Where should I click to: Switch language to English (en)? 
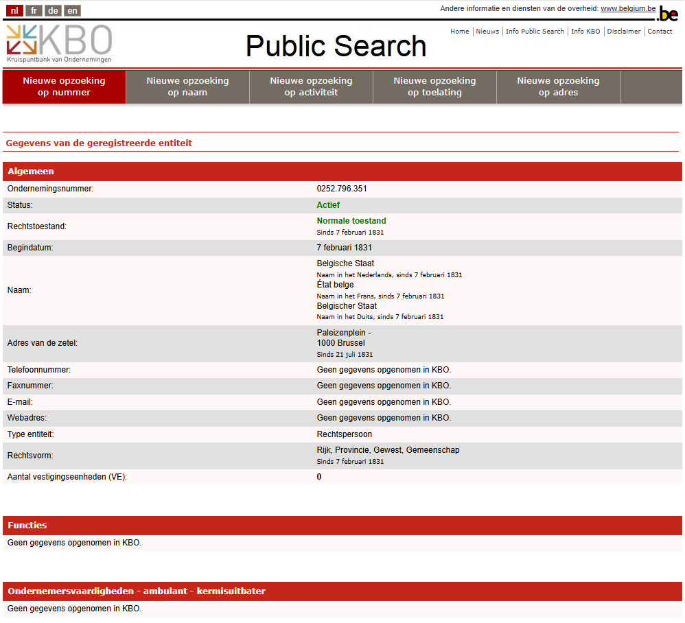[x=72, y=10]
